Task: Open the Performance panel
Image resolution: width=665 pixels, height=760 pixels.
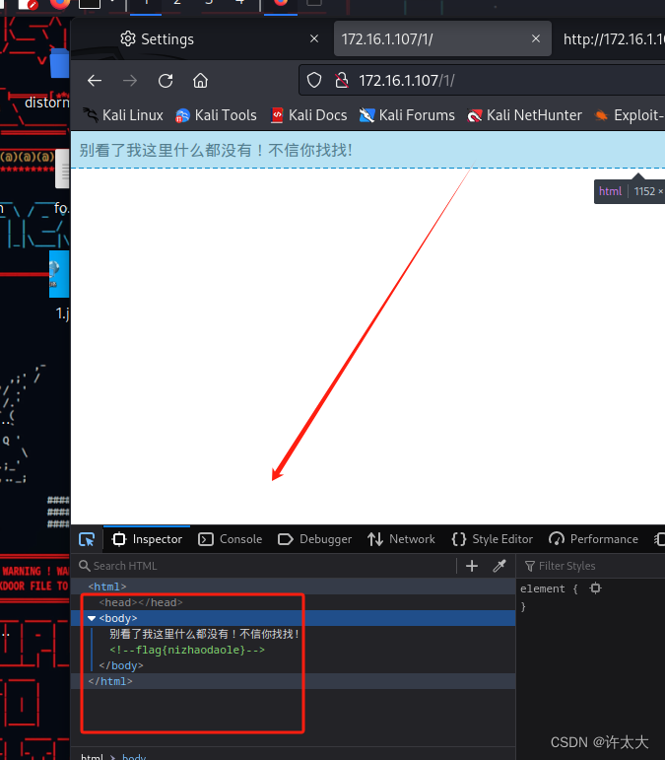Action: click(594, 539)
